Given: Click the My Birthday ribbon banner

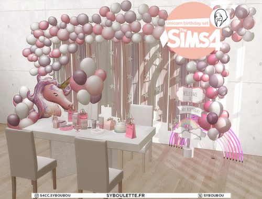Looking at the screenshot, I should pyautogui.click(x=191, y=110).
